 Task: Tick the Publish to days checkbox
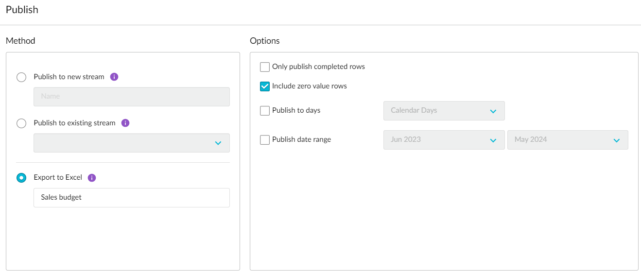point(265,111)
